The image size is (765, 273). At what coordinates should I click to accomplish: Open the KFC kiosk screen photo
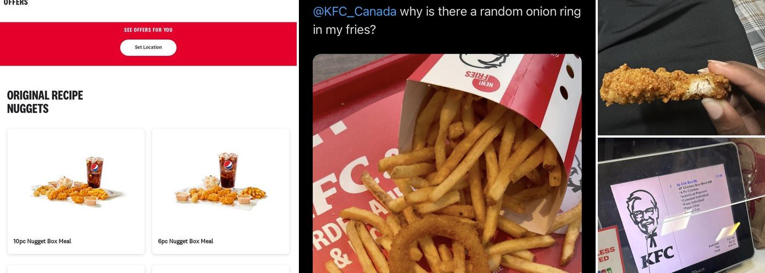pos(681,205)
